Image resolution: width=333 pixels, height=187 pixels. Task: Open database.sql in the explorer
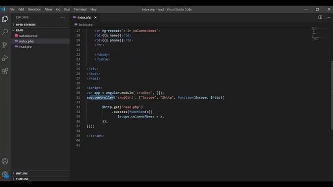[x=28, y=36]
